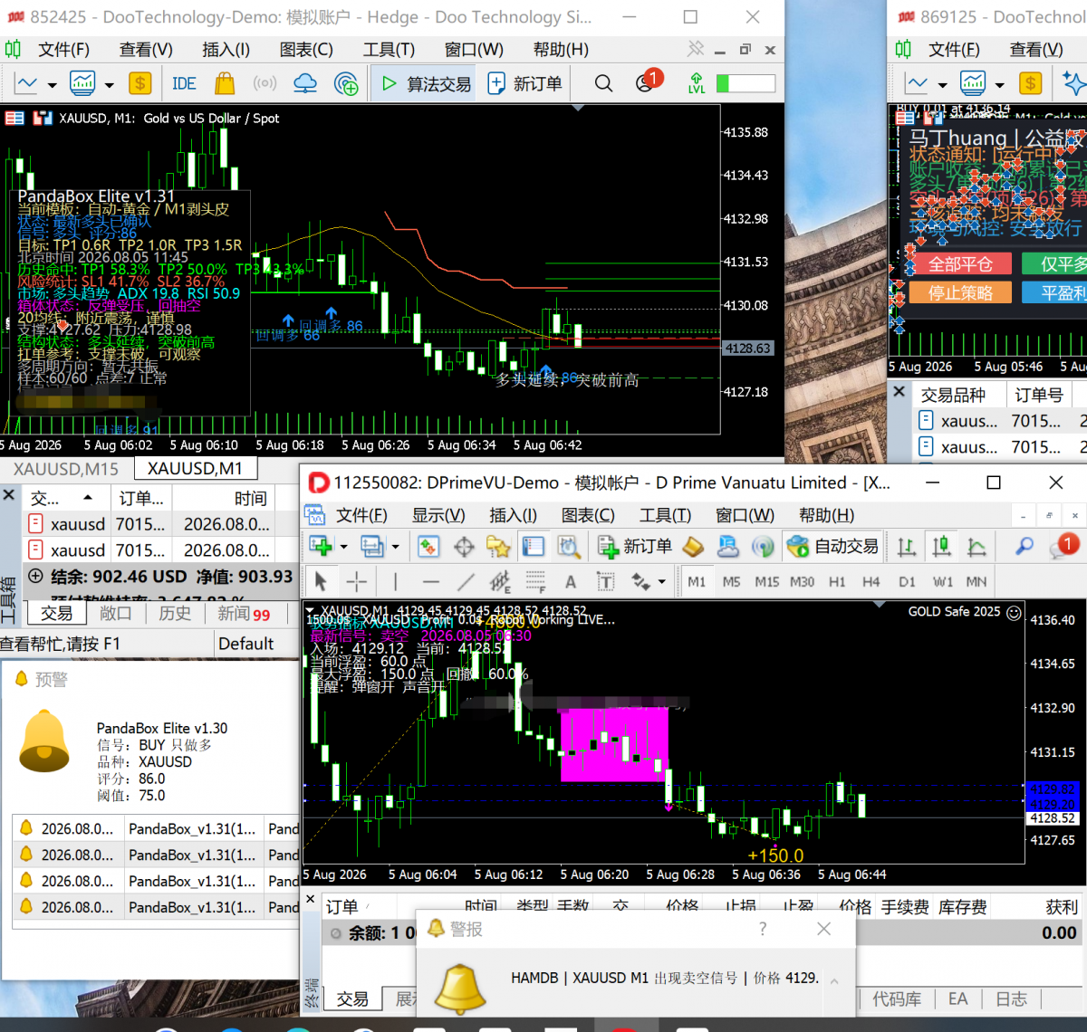Open the Navigator folder-star icon in DPrimeVU
1087x1032 pixels.
click(498, 546)
